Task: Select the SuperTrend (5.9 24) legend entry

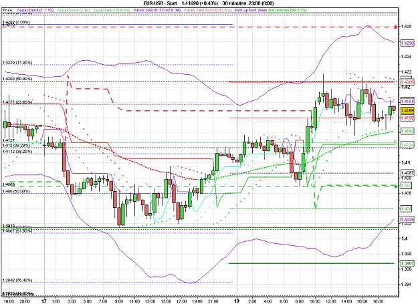Action: 112,10
